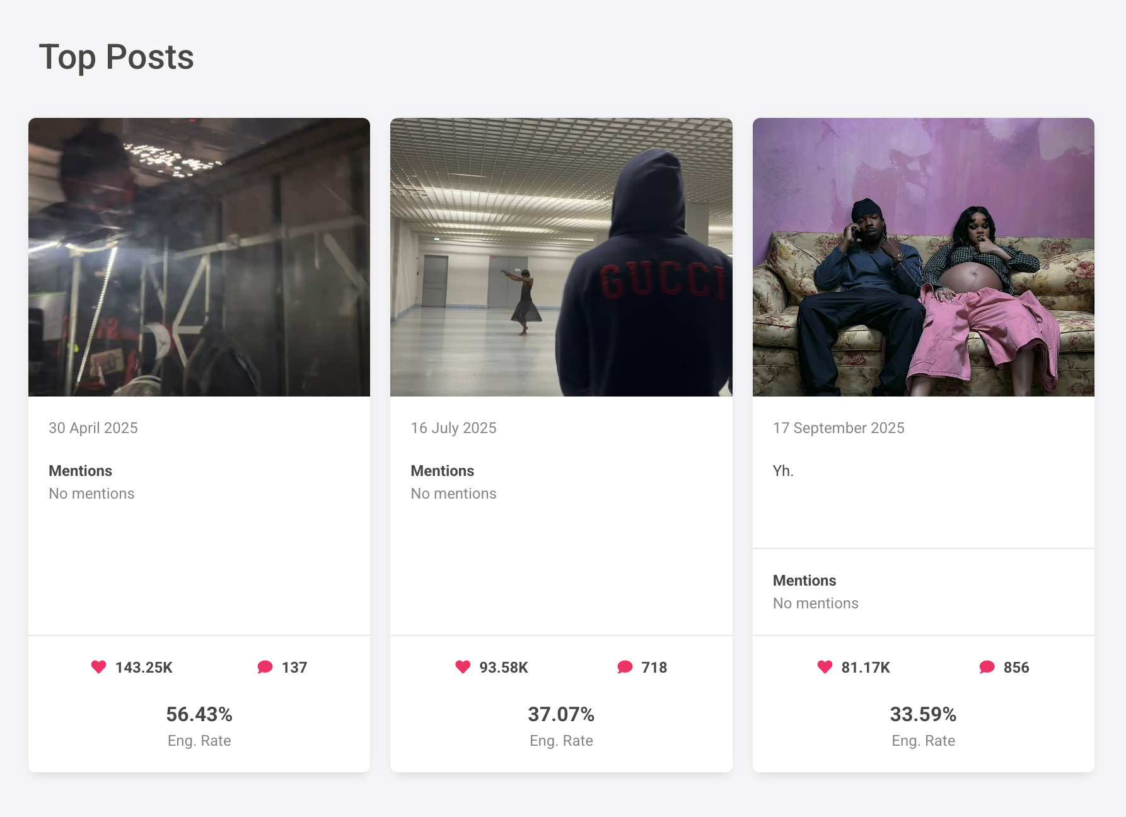Open the 30 April 2025 post thumbnail

click(x=199, y=257)
